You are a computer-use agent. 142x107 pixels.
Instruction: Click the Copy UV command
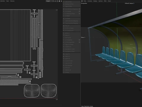[72, 54]
